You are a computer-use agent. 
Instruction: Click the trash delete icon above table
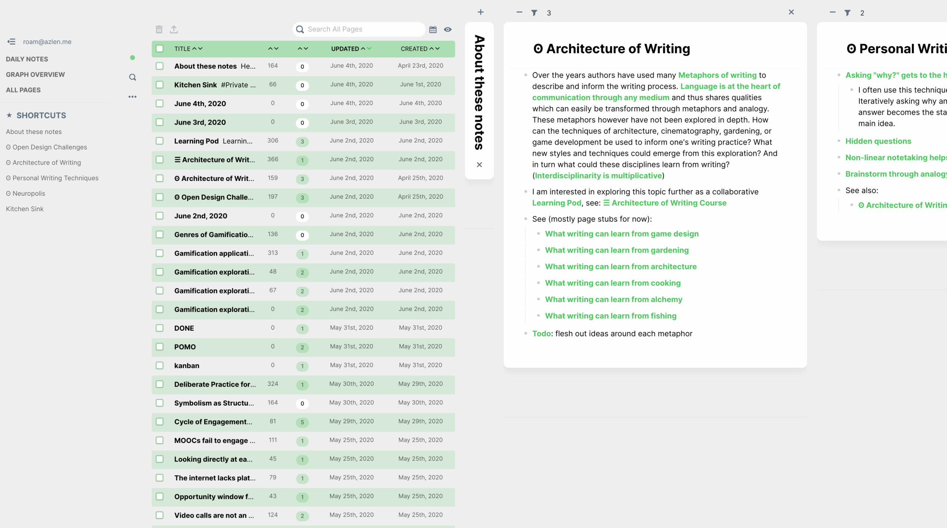tap(159, 29)
